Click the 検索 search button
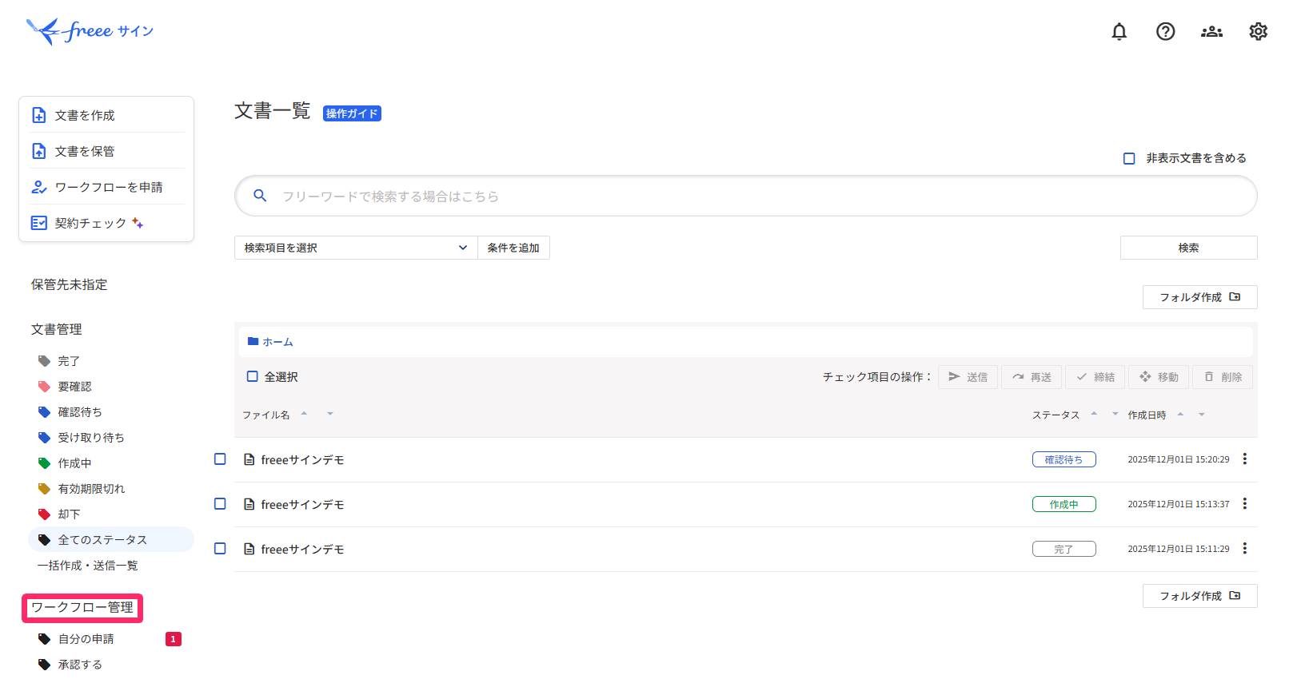This screenshot has width=1309, height=683. pyautogui.click(x=1188, y=248)
